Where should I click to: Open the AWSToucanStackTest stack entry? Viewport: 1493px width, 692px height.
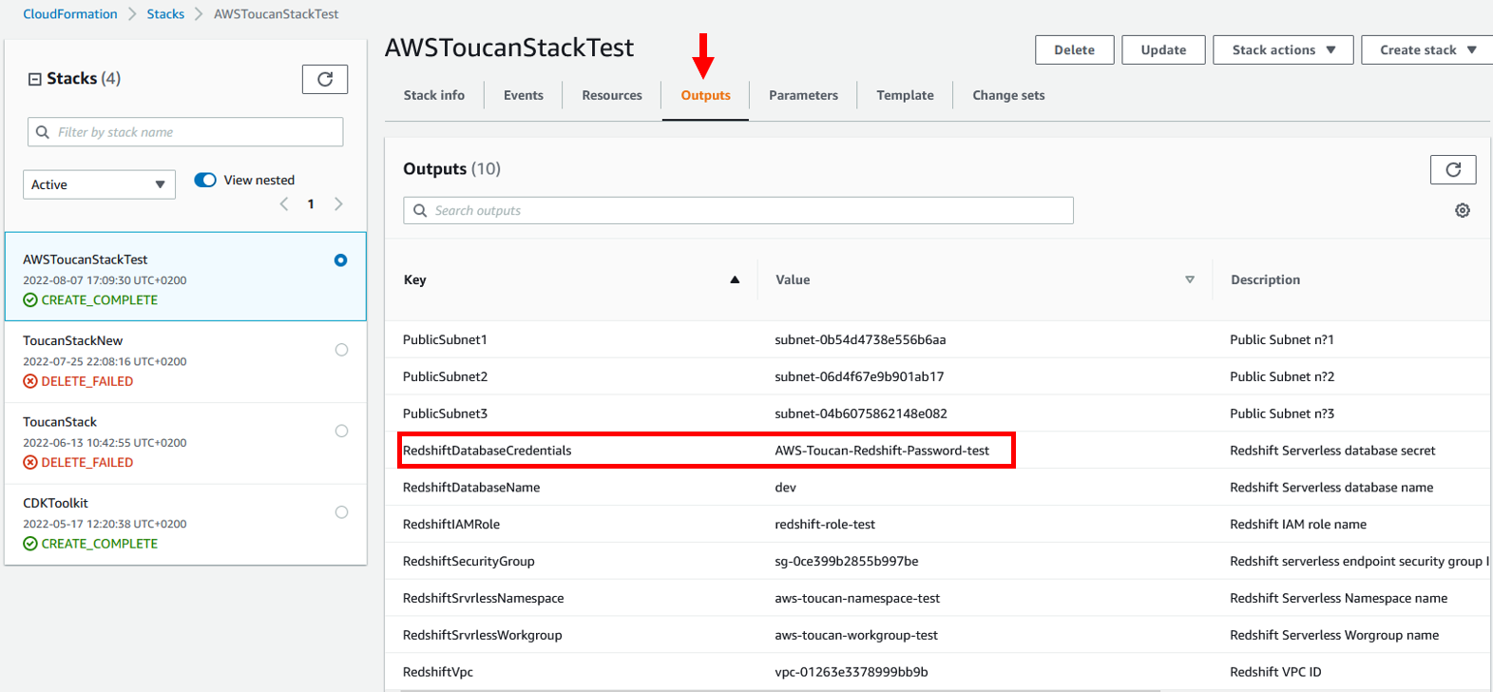click(185, 277)
